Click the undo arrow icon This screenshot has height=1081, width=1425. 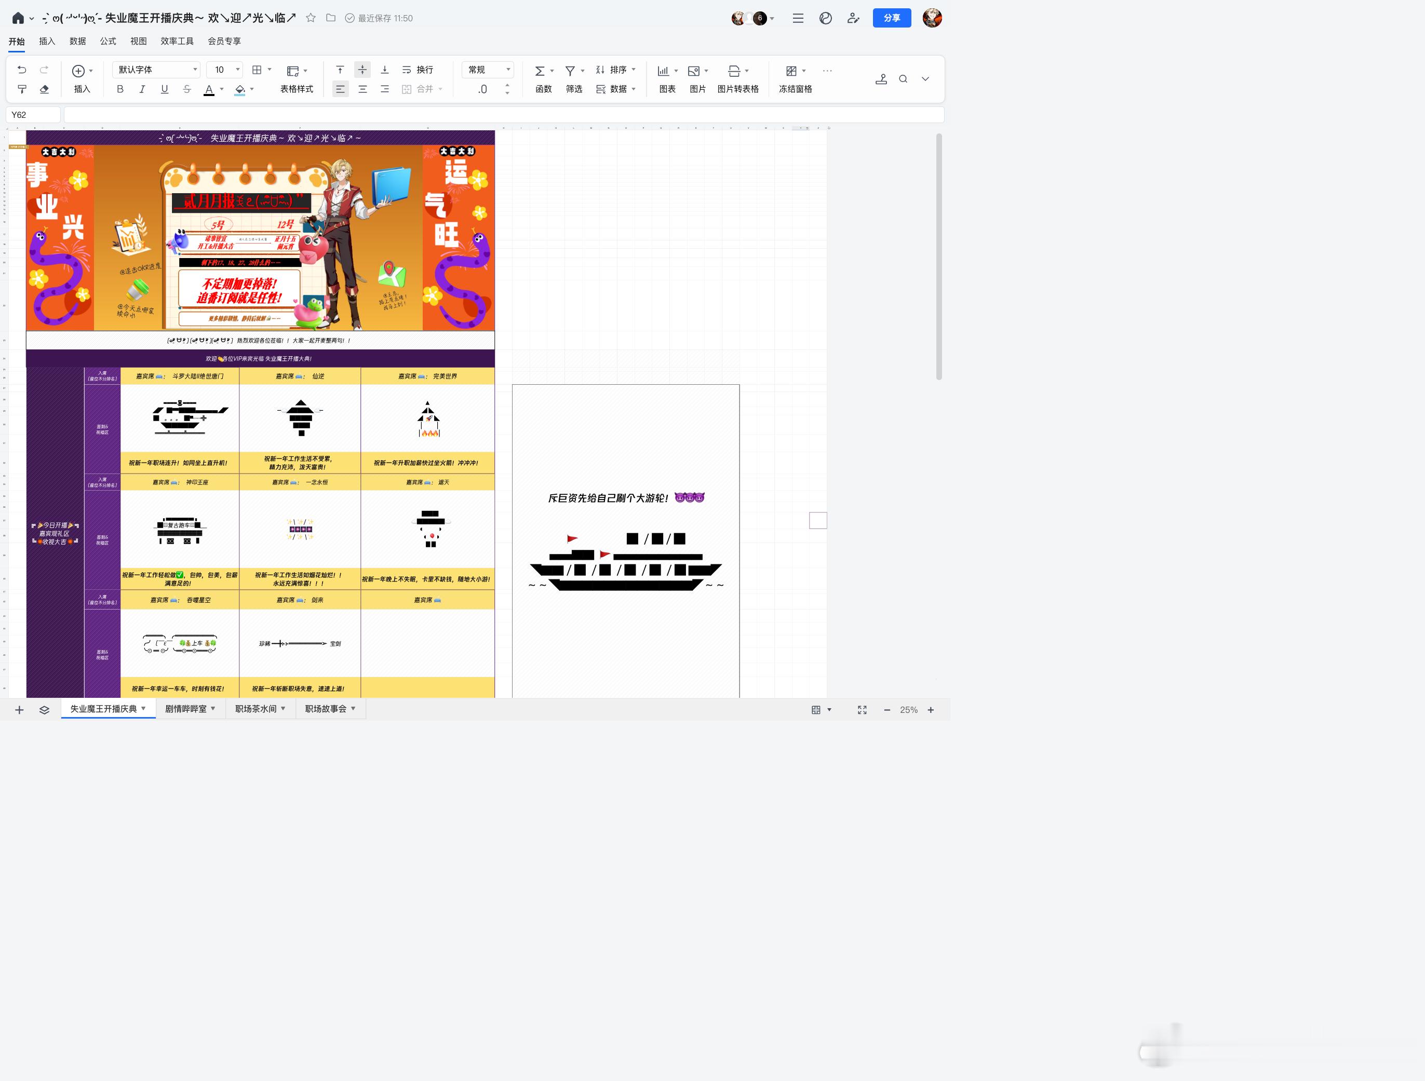click(22, 70)
